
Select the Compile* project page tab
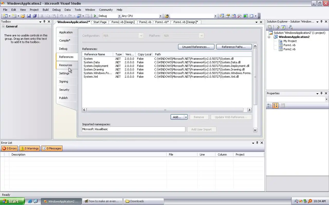[67, 40]
